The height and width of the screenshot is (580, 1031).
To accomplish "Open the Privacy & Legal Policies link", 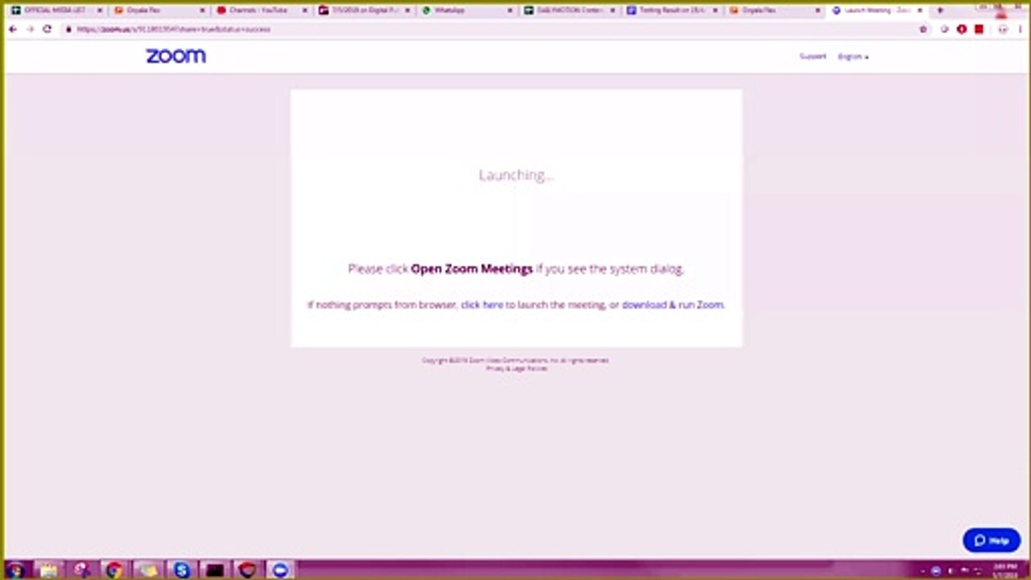I will point(516,368).
